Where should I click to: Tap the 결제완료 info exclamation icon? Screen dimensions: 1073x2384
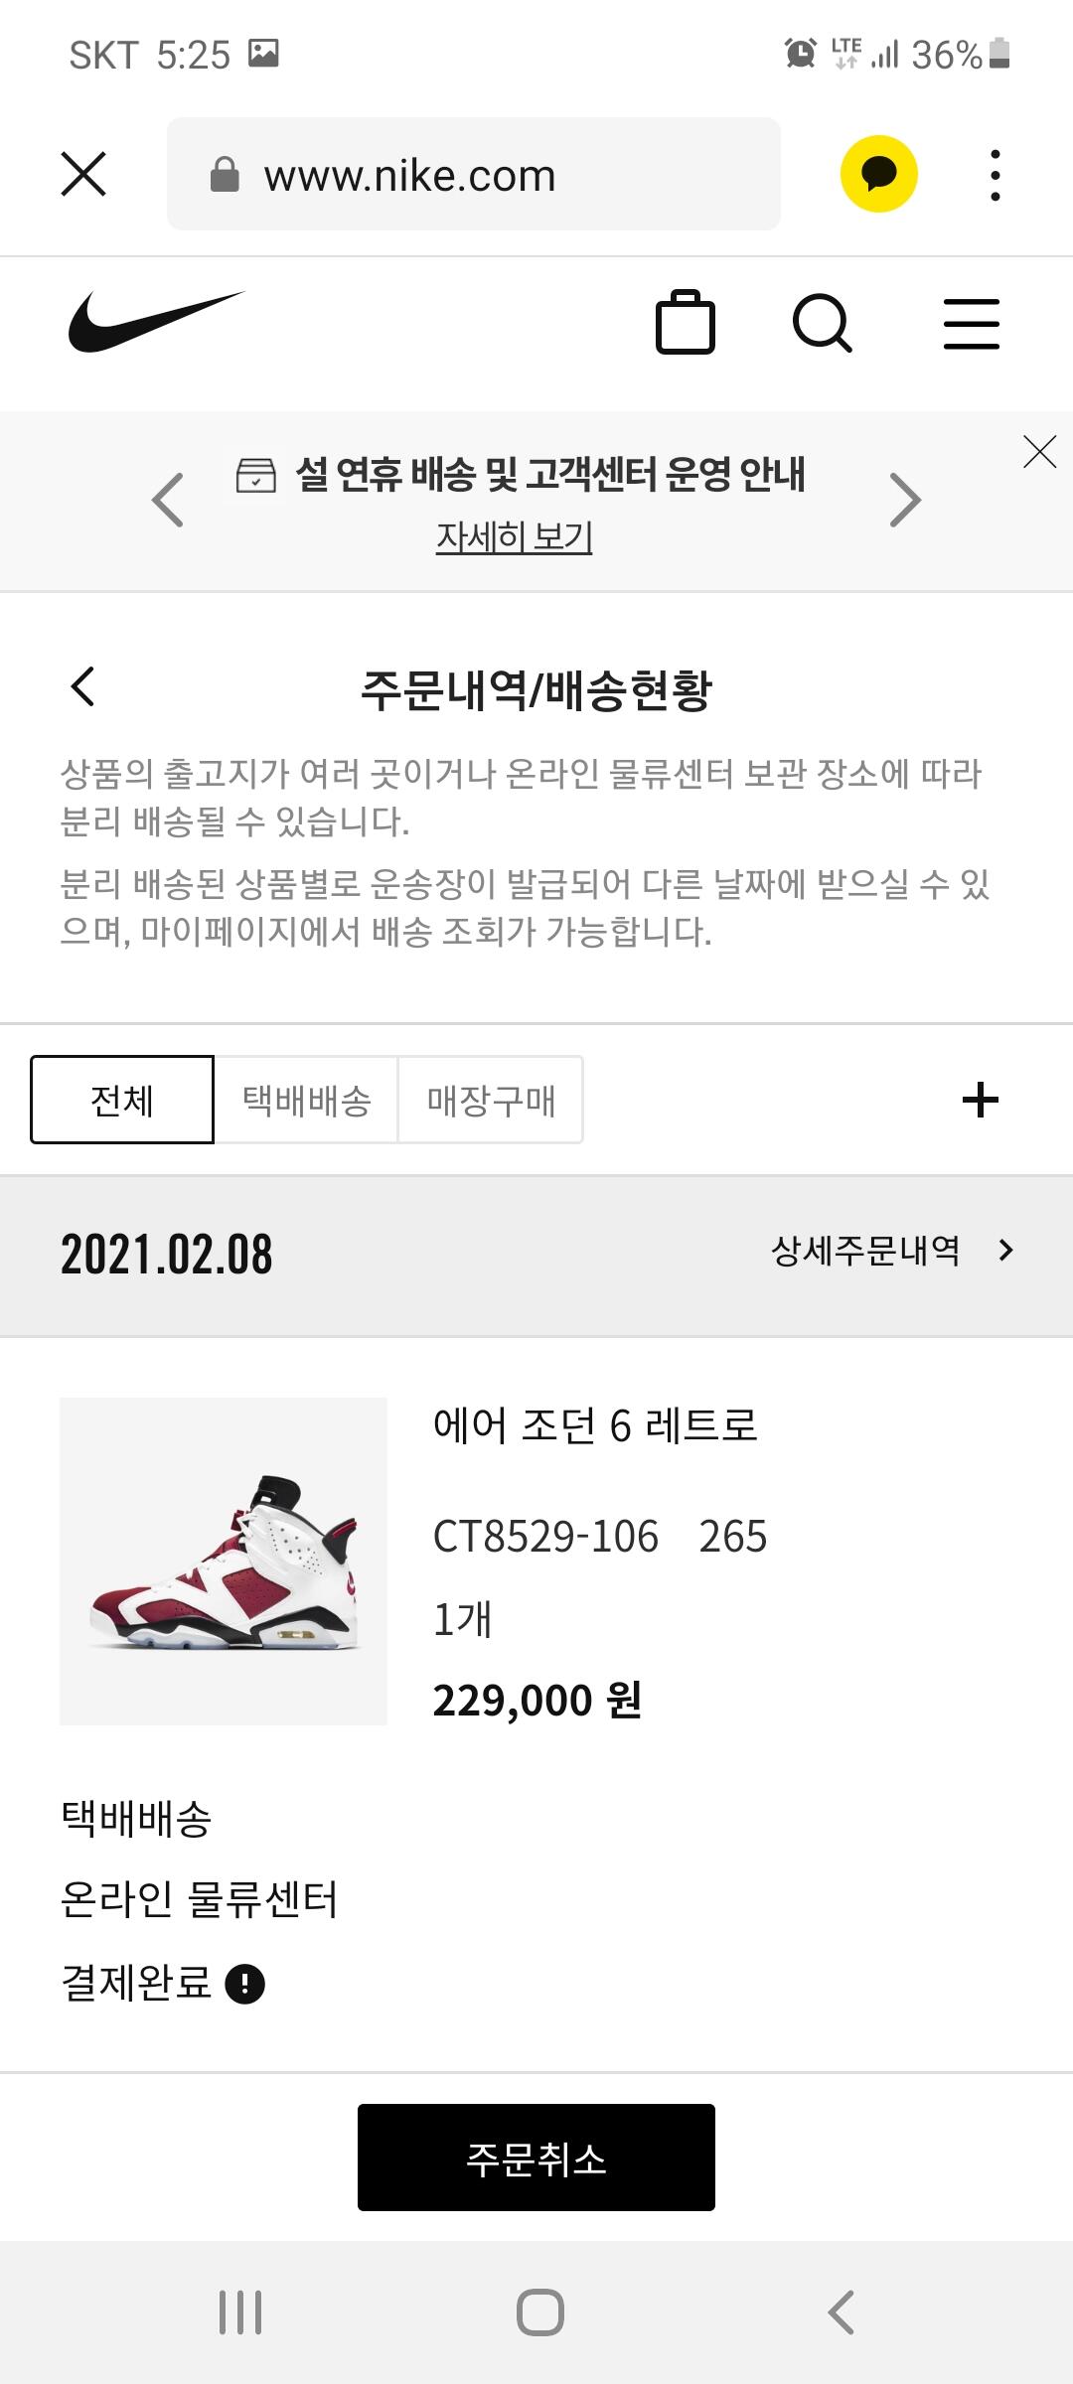(x=245, y=1984)
